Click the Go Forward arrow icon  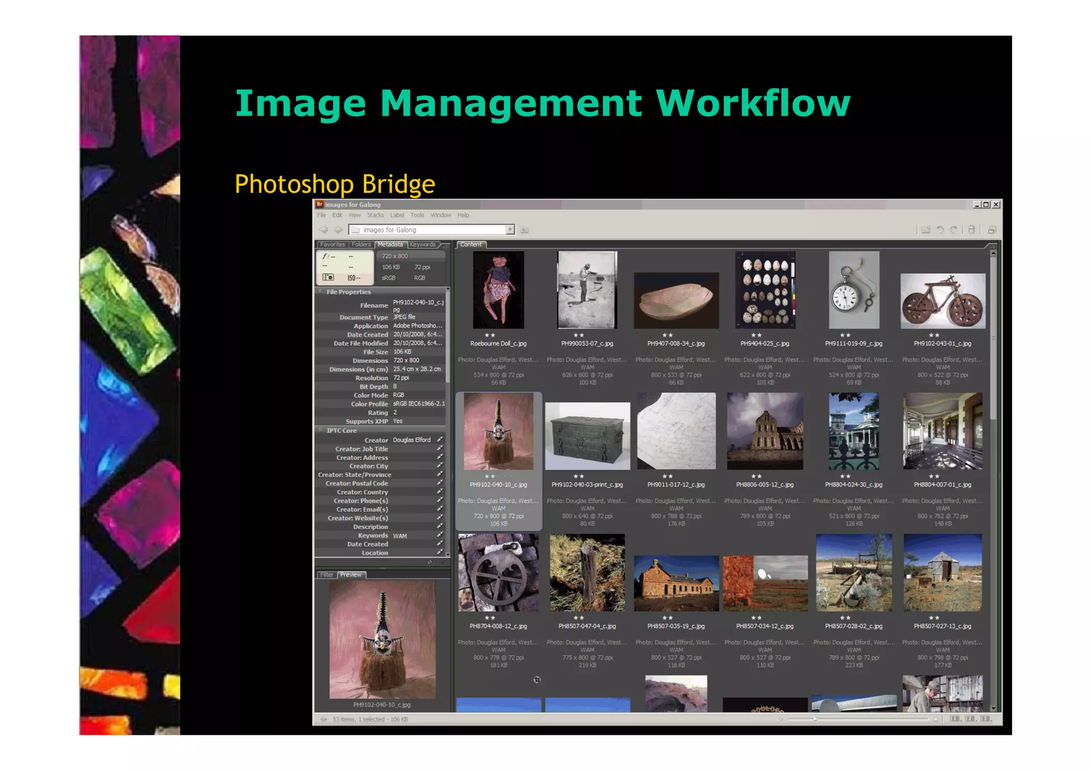pos(338,229)
